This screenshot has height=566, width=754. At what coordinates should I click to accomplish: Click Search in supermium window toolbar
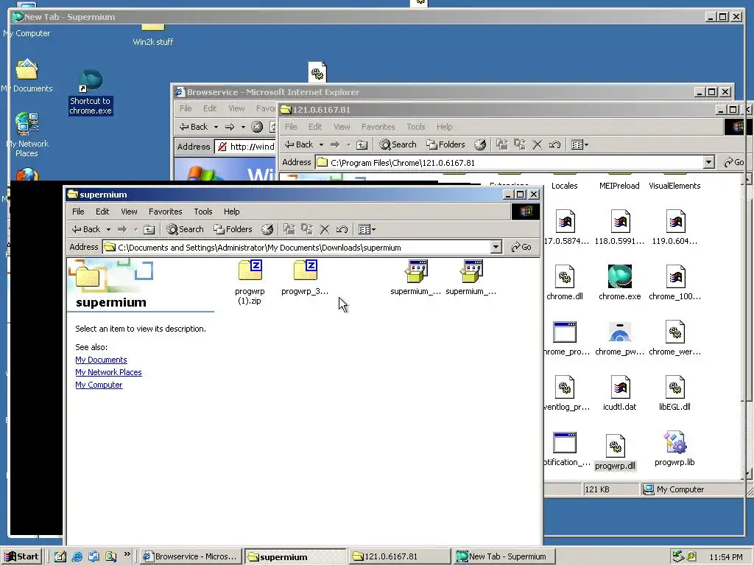185,229
